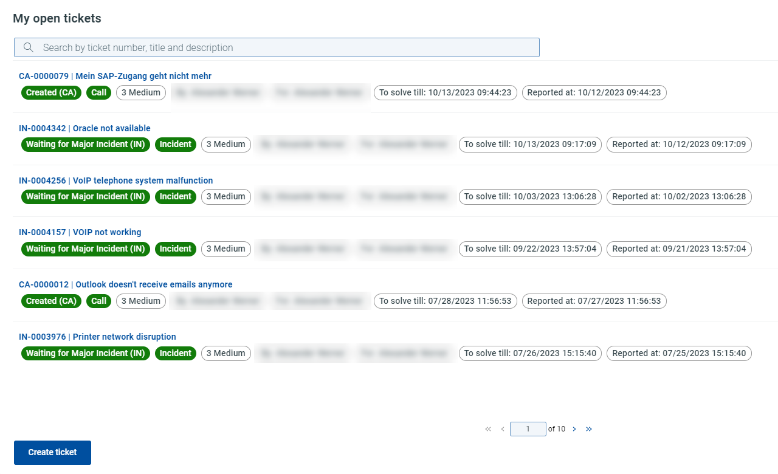Go to previous page arrow
Screen dimensions: 778x474
tap(503, 429)
